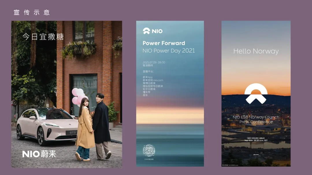The width and height of the screenshot is (312, 175).
Task: Click the NIO logo on the Power Forward poster
Action: point(153,31)
